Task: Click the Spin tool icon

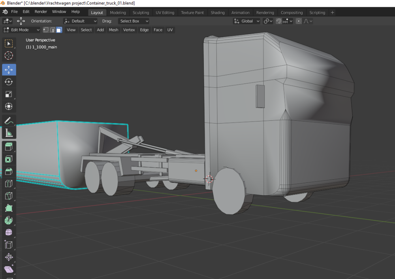Action: (9, 220)
